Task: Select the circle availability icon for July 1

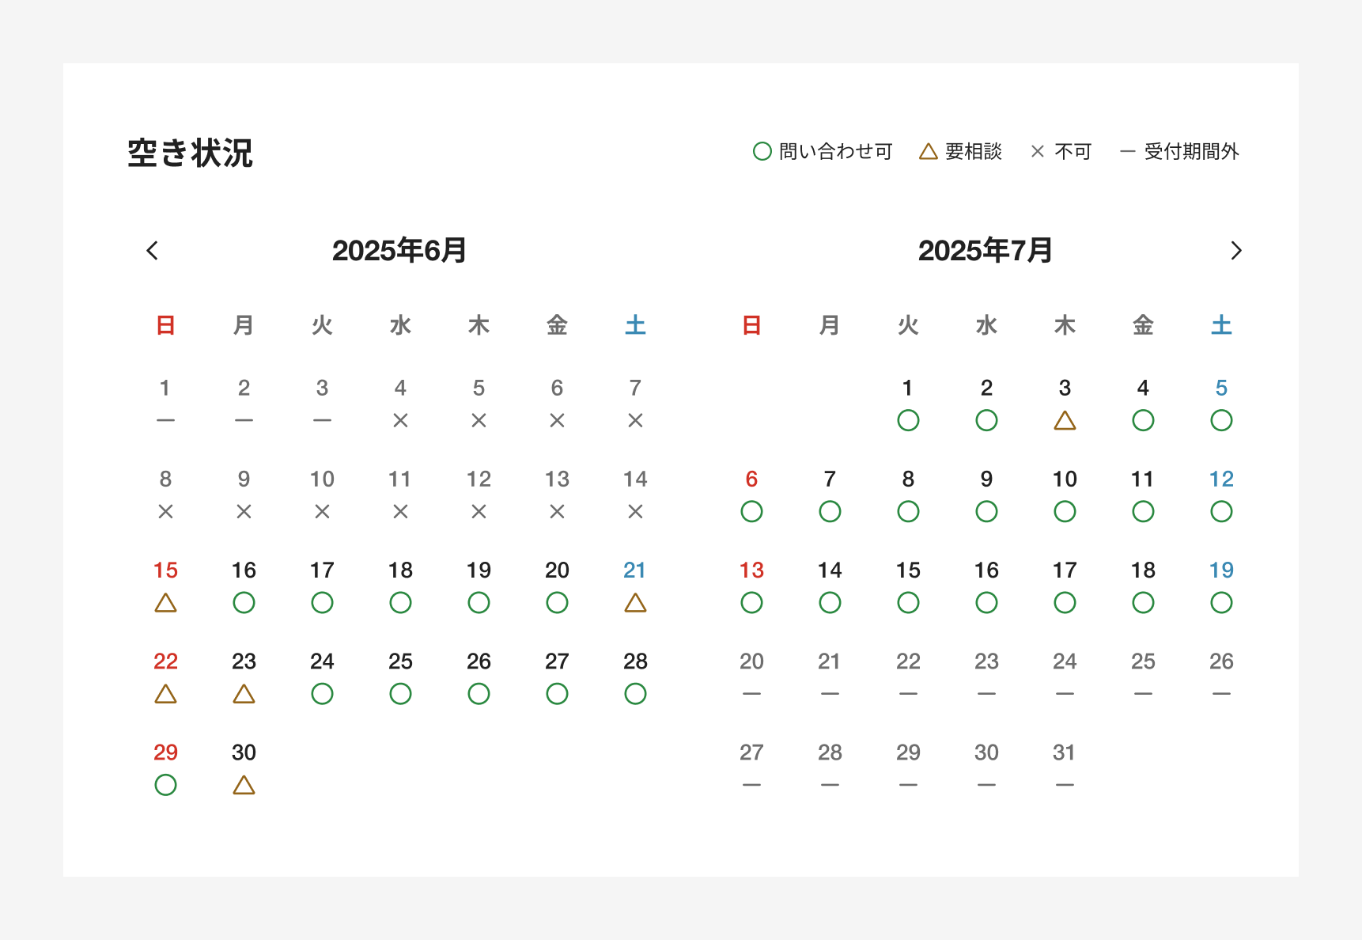Action: click(908, 421)
